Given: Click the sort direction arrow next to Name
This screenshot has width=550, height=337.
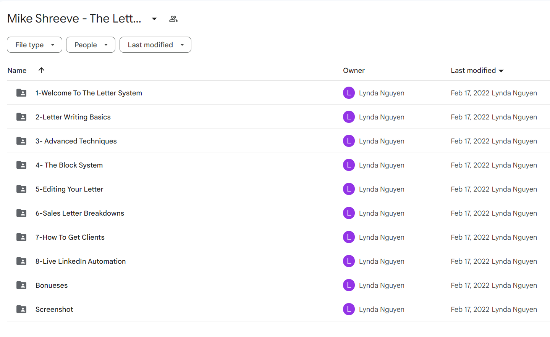Looking at the screenshot, I should pos(42,70).
